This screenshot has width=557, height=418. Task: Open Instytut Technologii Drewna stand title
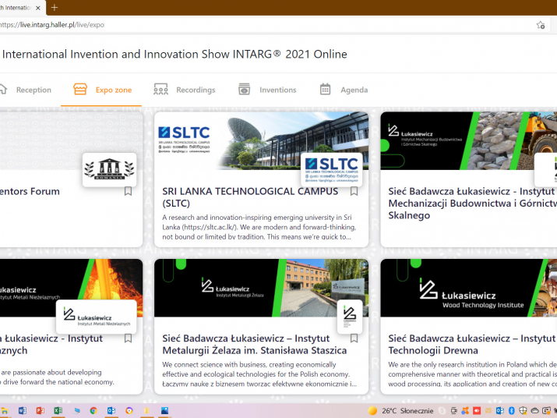tap(471, 345)
